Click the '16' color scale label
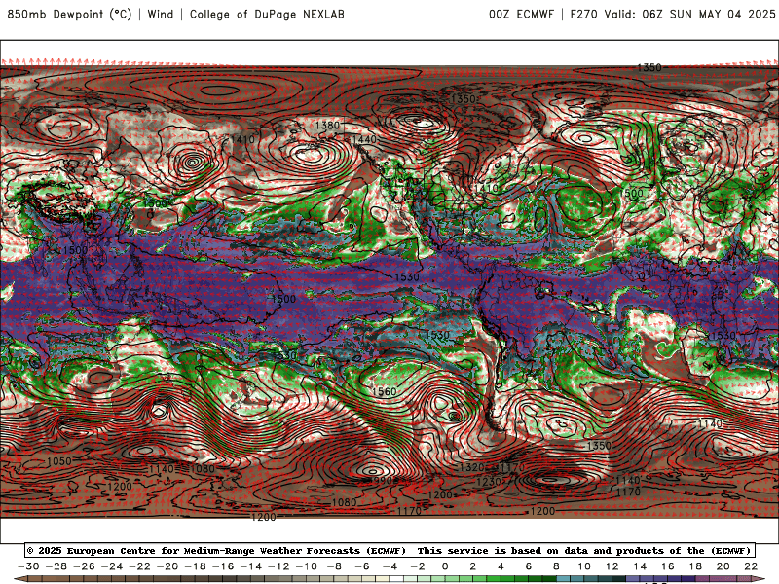 (668, 566)
